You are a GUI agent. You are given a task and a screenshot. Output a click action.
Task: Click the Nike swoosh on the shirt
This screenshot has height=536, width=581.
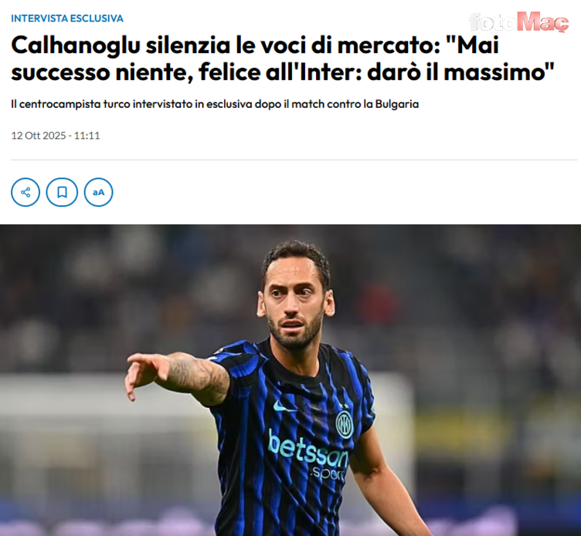284,407
